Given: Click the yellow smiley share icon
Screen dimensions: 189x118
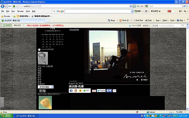Looking at the screenshot, I should click(x=80, y=91).
